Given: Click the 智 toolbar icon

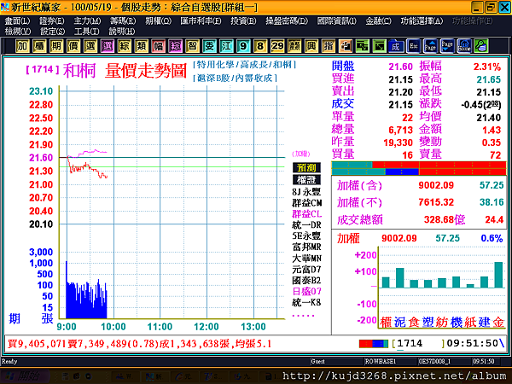Looking at the screenshot, I should coord(192,46).
